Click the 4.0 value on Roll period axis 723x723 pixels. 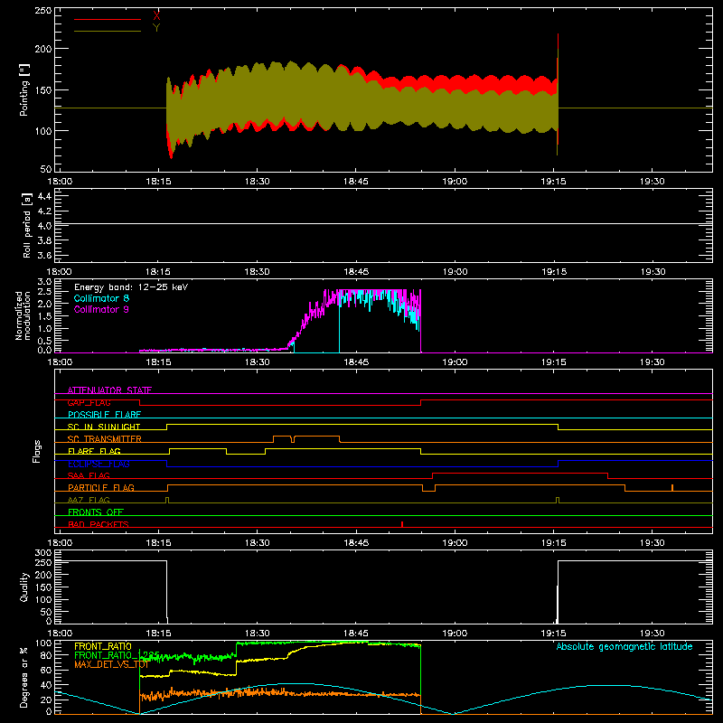point(44,226)
